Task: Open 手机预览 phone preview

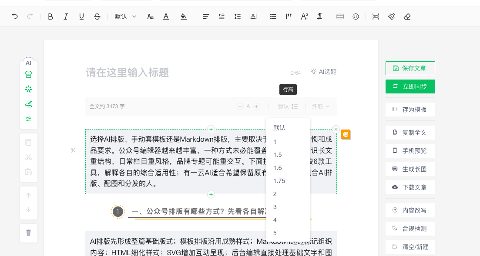Action: coord(410,151)
